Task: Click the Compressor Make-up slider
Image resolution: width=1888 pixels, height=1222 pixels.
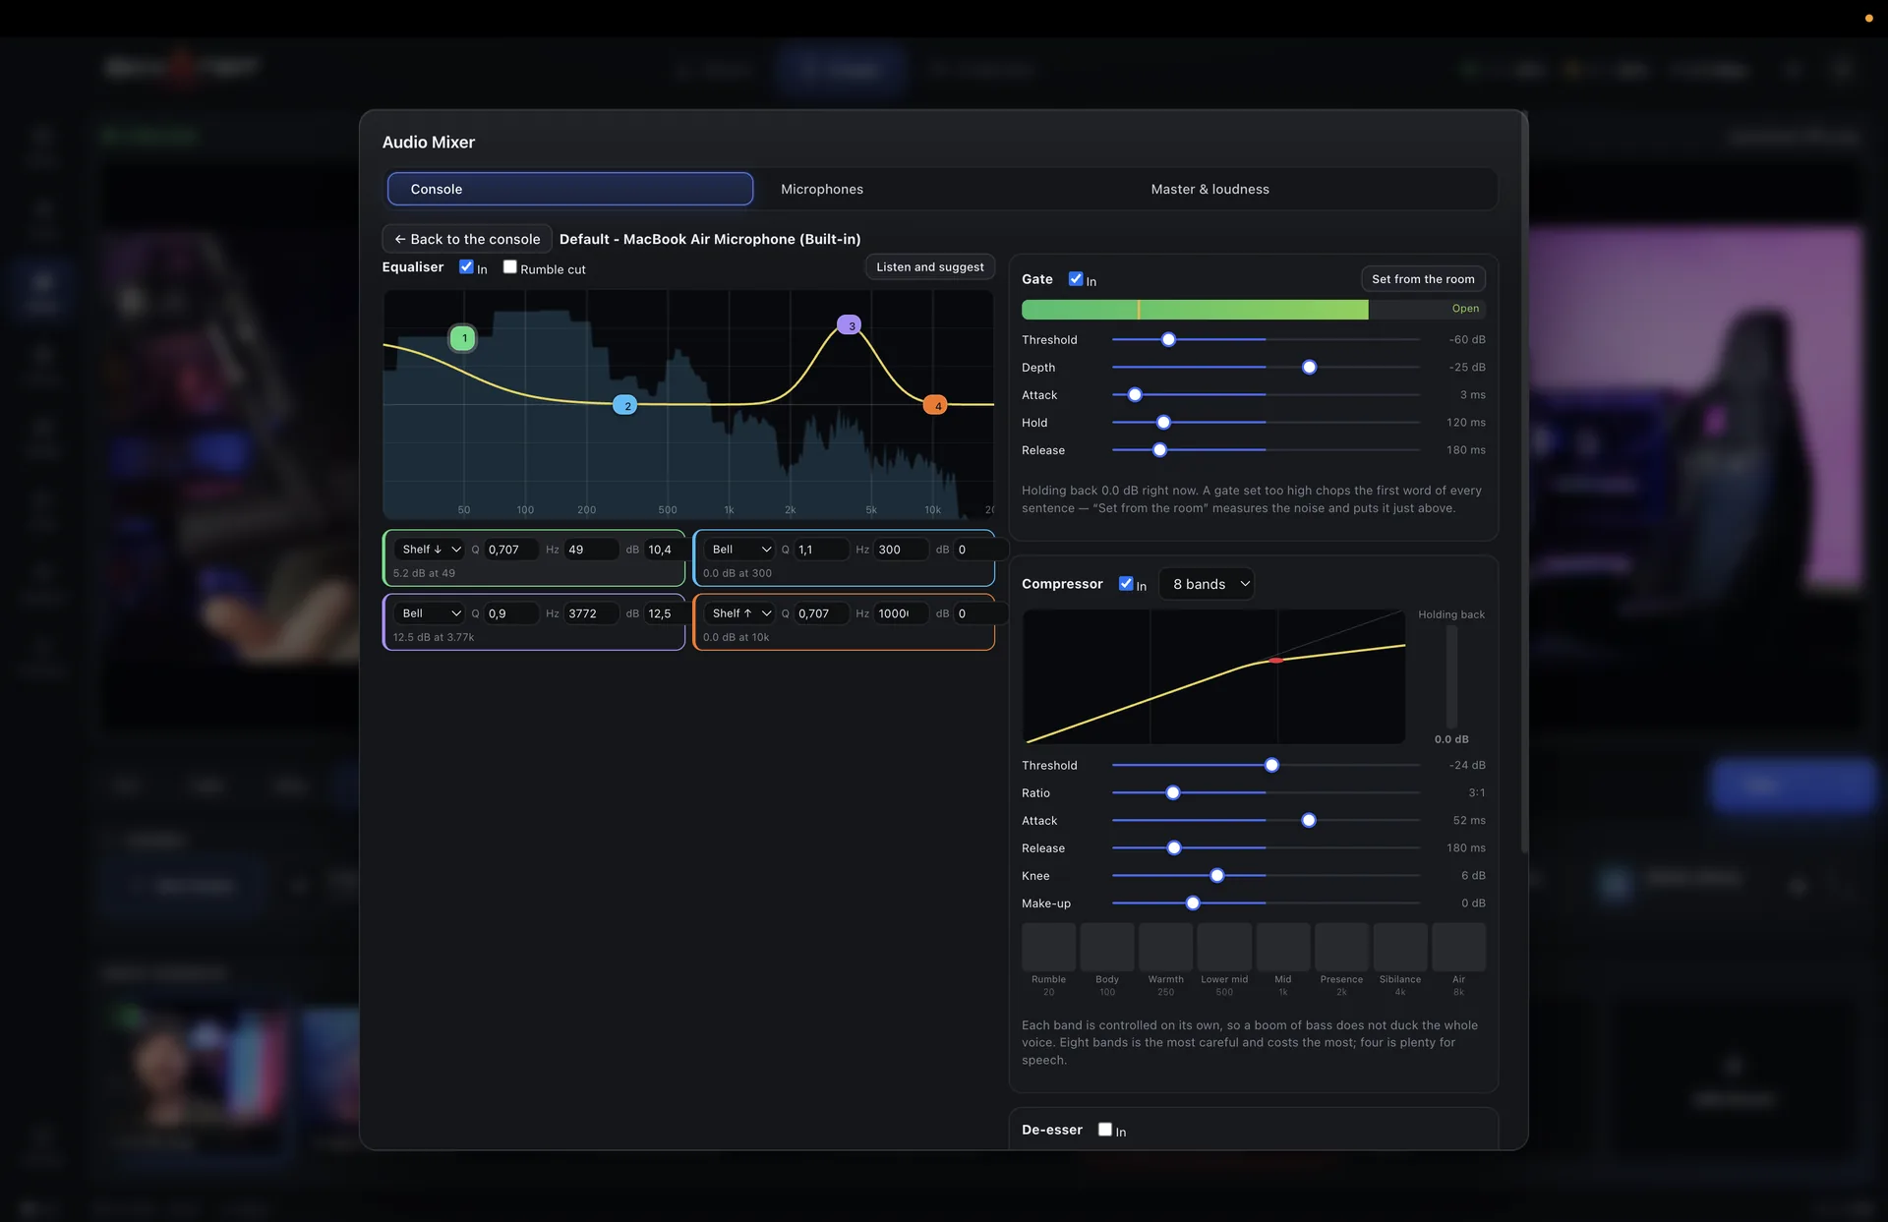Action: [x=1266, y=903]
